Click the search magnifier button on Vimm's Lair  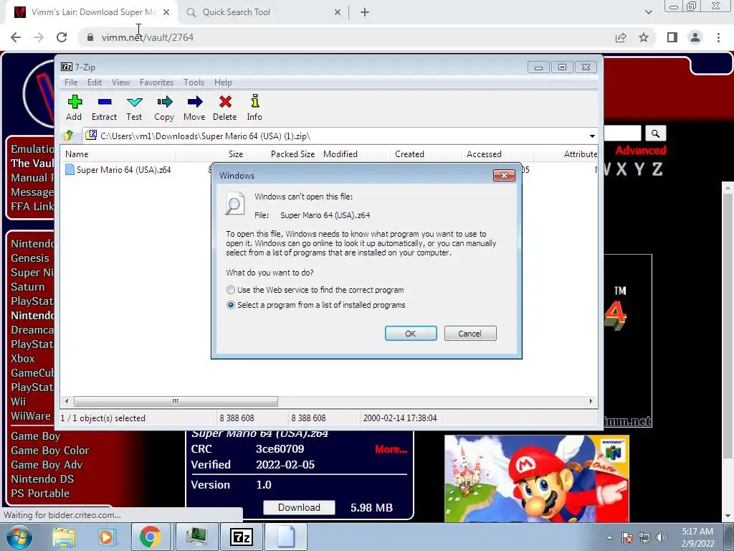coord(655,133)
